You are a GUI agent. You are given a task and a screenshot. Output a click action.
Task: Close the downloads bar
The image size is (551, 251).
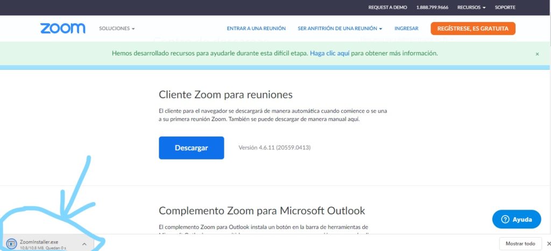548,243
